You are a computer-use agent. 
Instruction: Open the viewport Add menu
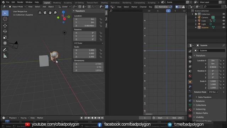tap(44, 7)
